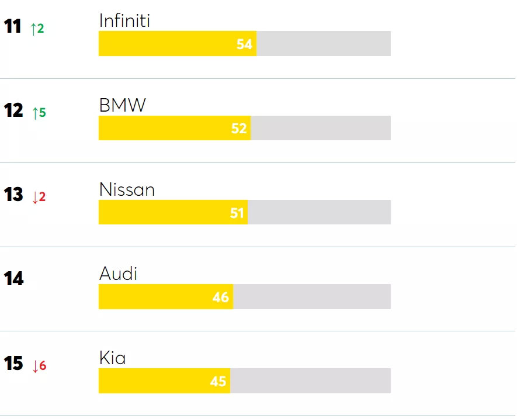Select the Infiniti brand name
This screenshot has width=517, height=419.
point(124,21)
